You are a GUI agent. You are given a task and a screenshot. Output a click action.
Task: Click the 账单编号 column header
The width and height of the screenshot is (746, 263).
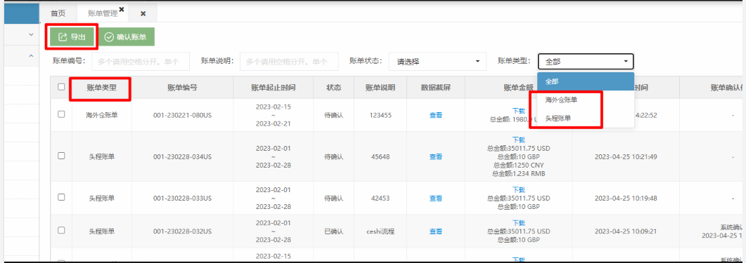[x=182, y=88]
